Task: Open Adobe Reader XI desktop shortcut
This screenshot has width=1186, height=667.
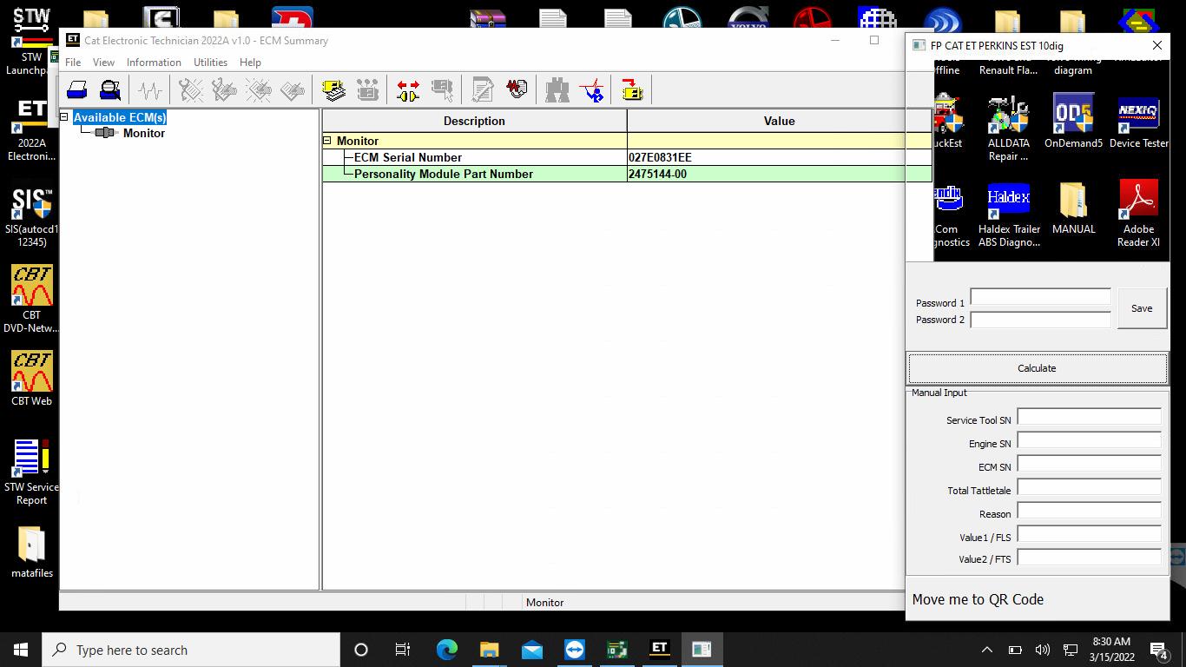Action: (1138, 215)
